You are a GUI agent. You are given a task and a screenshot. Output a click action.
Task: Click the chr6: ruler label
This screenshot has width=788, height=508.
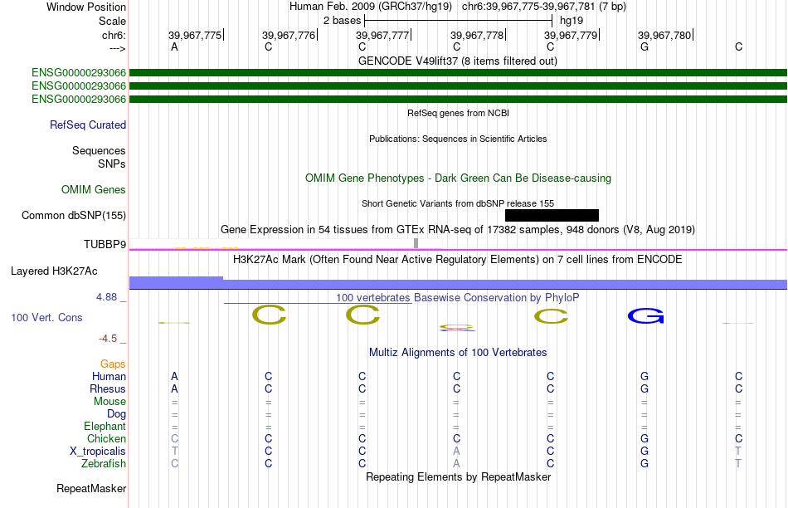coord(114,35)
